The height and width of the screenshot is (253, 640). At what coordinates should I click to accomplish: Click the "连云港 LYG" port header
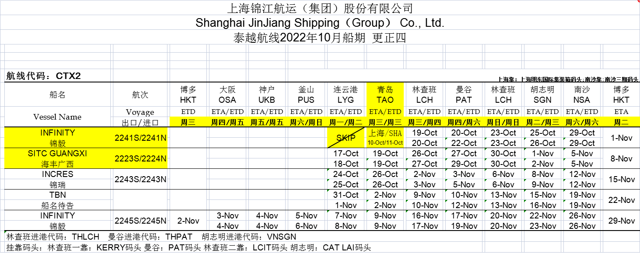tap(345, 95)
